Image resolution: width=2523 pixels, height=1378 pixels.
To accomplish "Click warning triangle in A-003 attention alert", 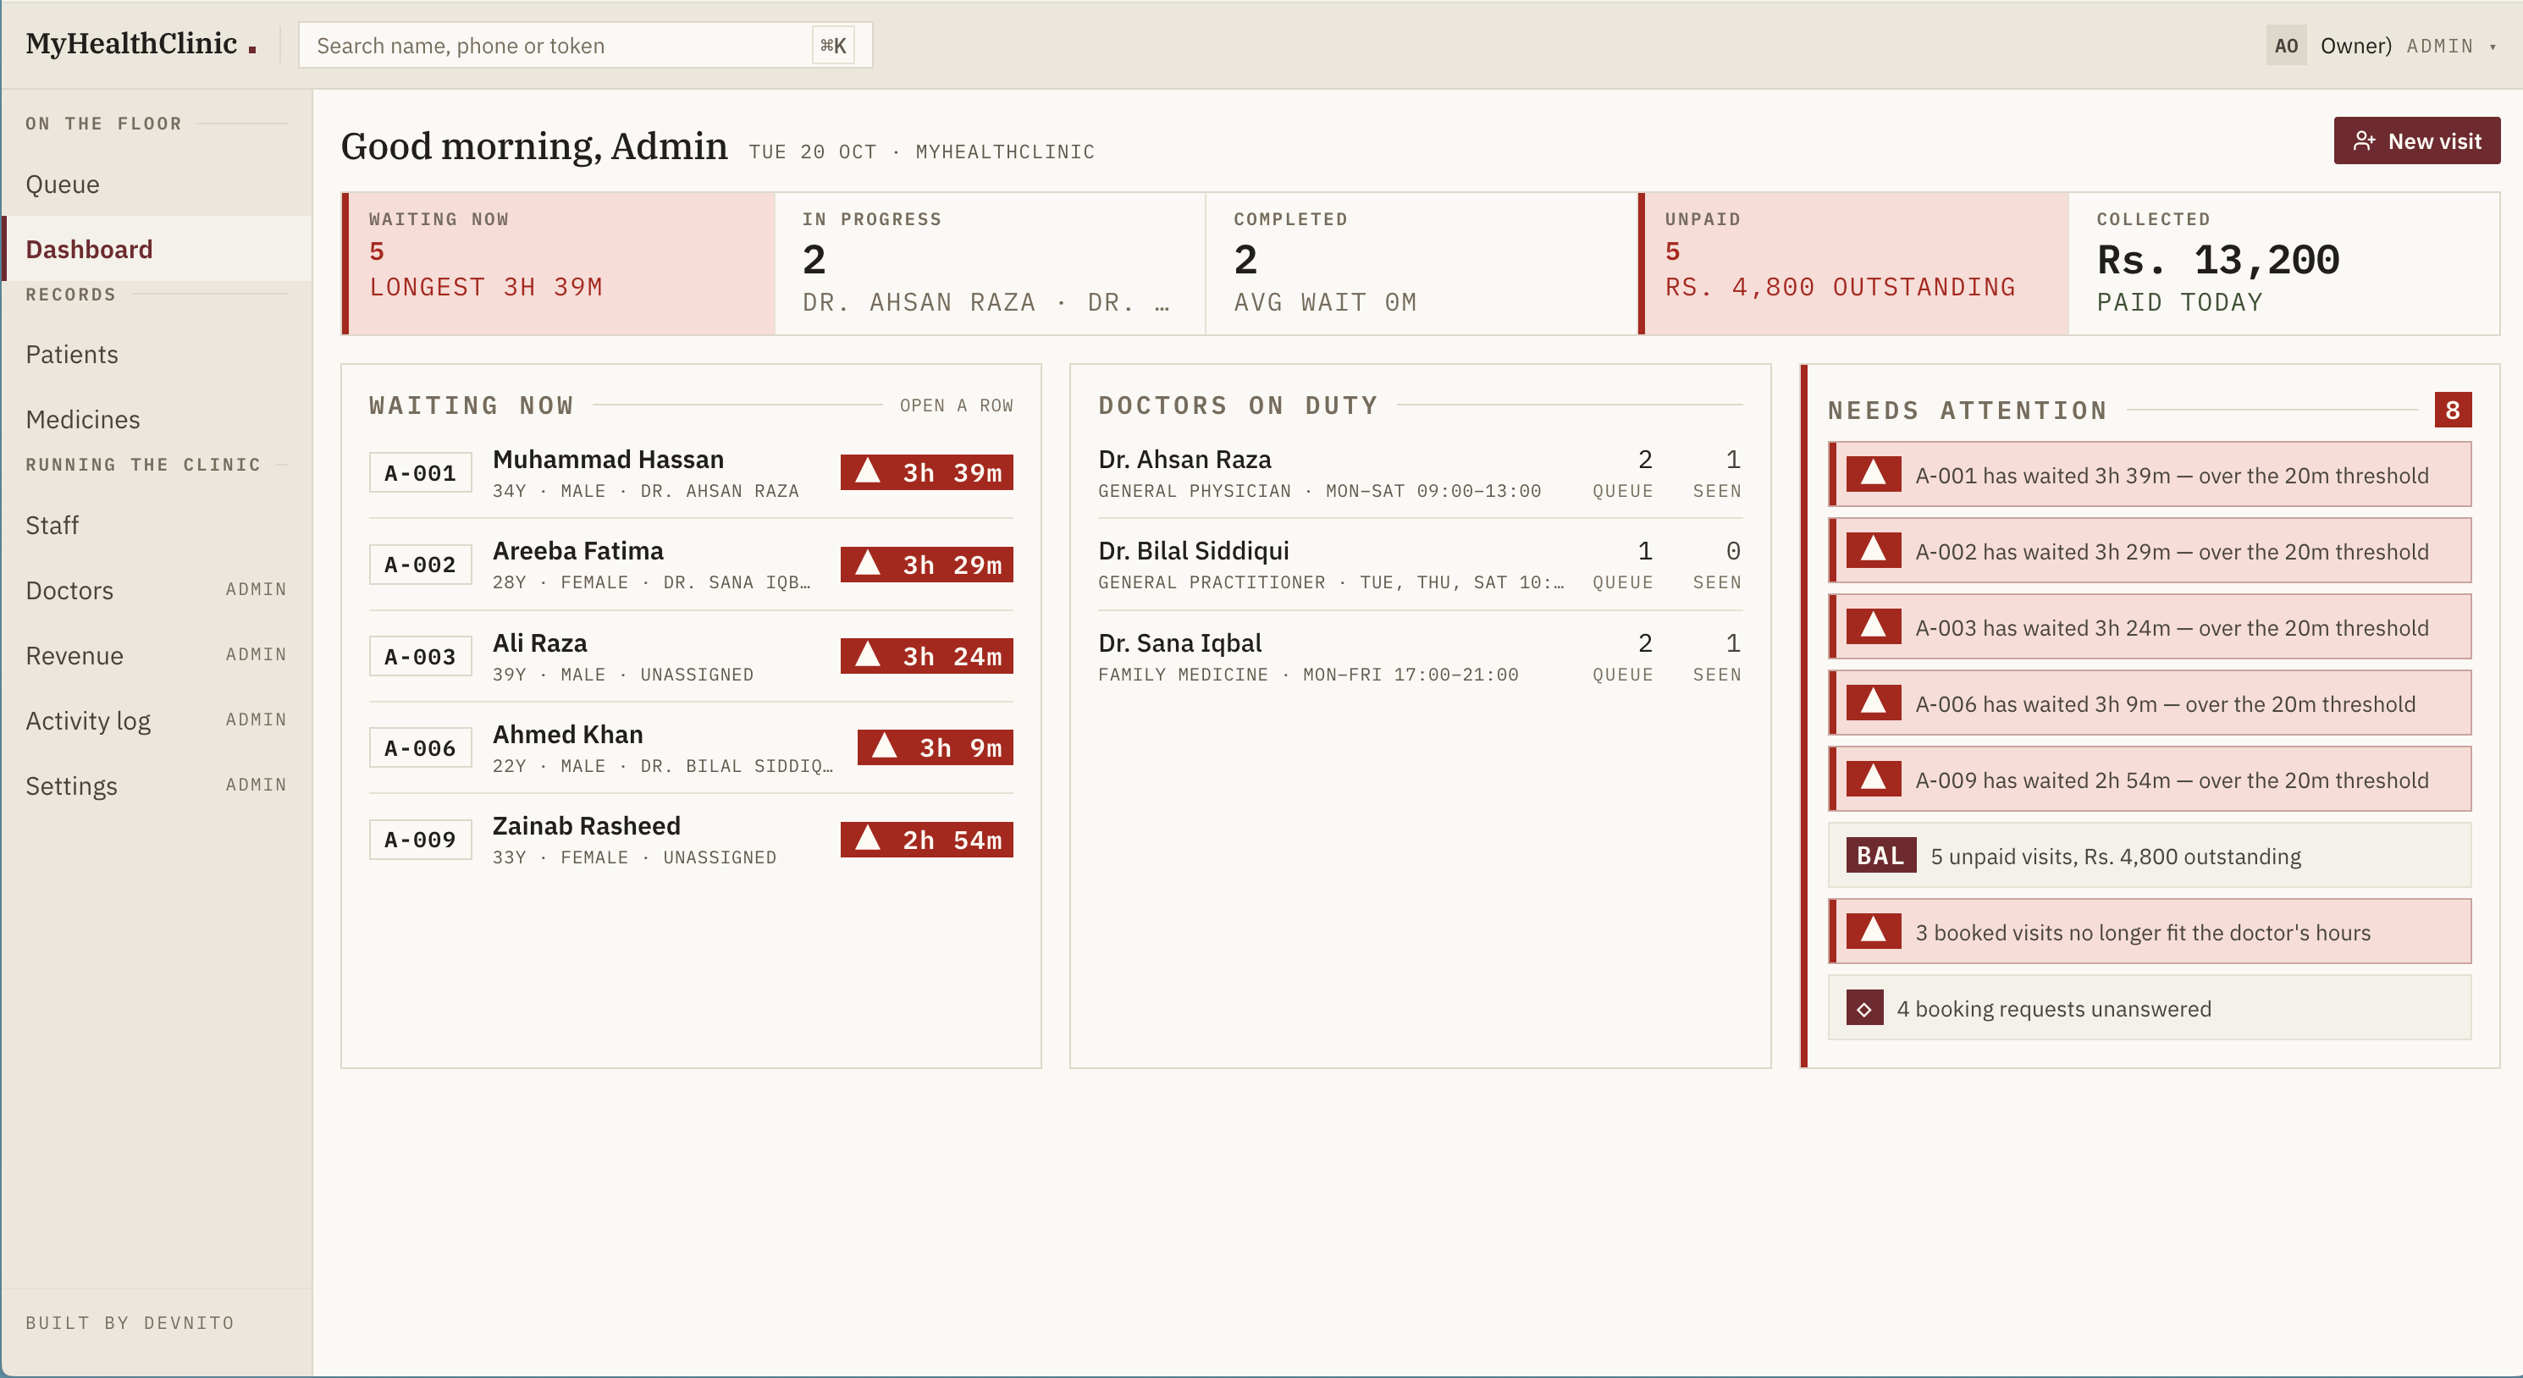I will 1873,627.
